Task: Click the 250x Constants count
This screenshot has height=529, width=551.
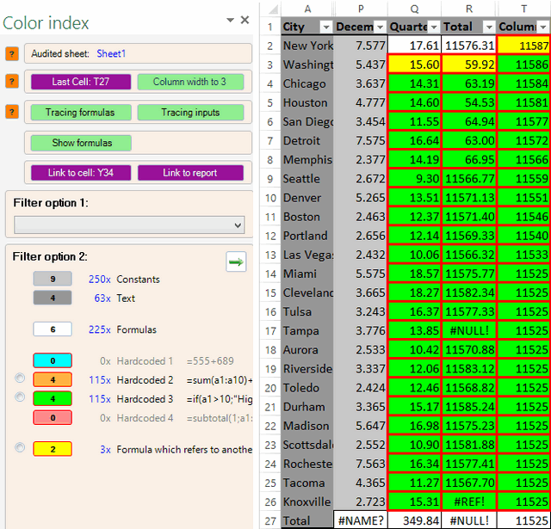Action: coord(100,280)
